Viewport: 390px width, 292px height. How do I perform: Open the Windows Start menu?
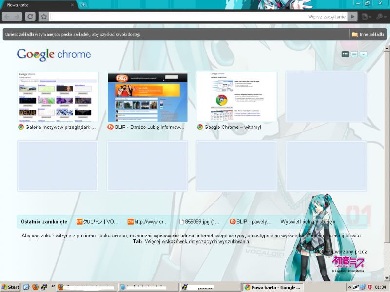10,287
